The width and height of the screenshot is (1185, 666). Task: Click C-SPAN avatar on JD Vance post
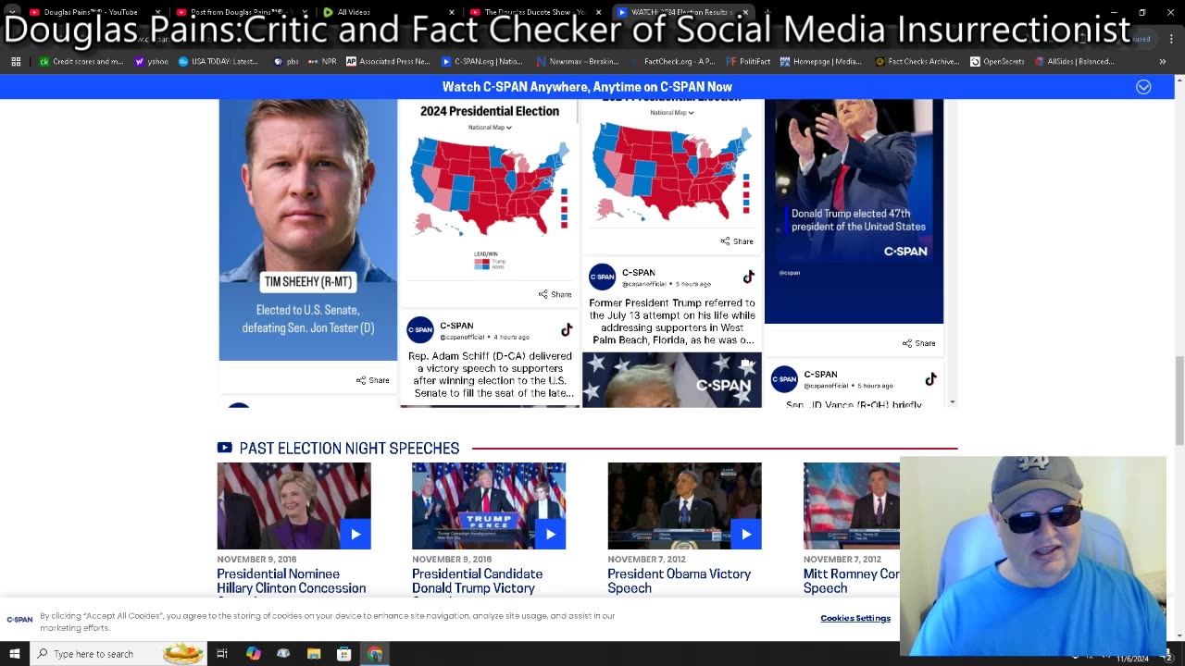pos(784,378)
